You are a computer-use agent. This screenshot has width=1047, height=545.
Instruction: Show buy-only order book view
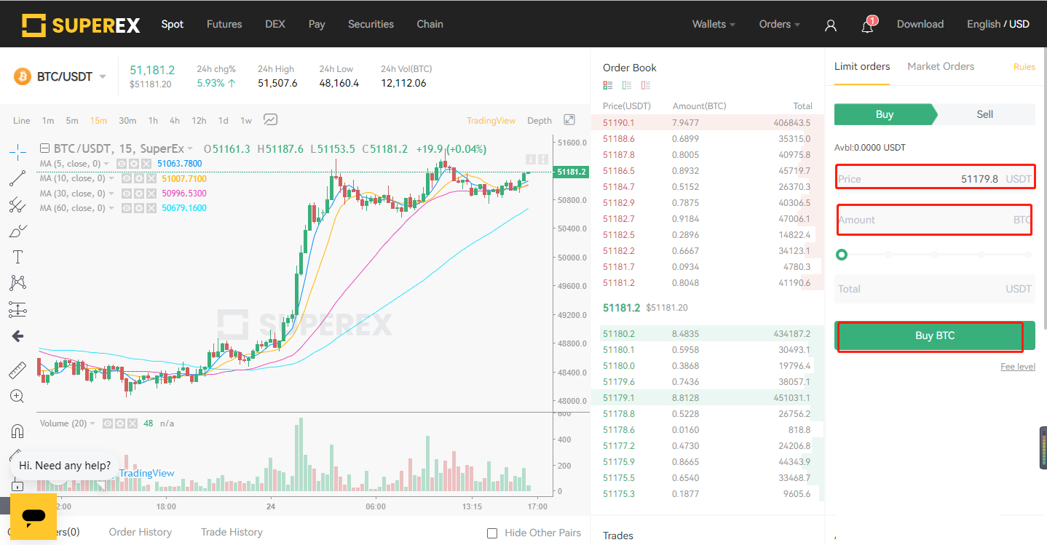coord(627,86)
